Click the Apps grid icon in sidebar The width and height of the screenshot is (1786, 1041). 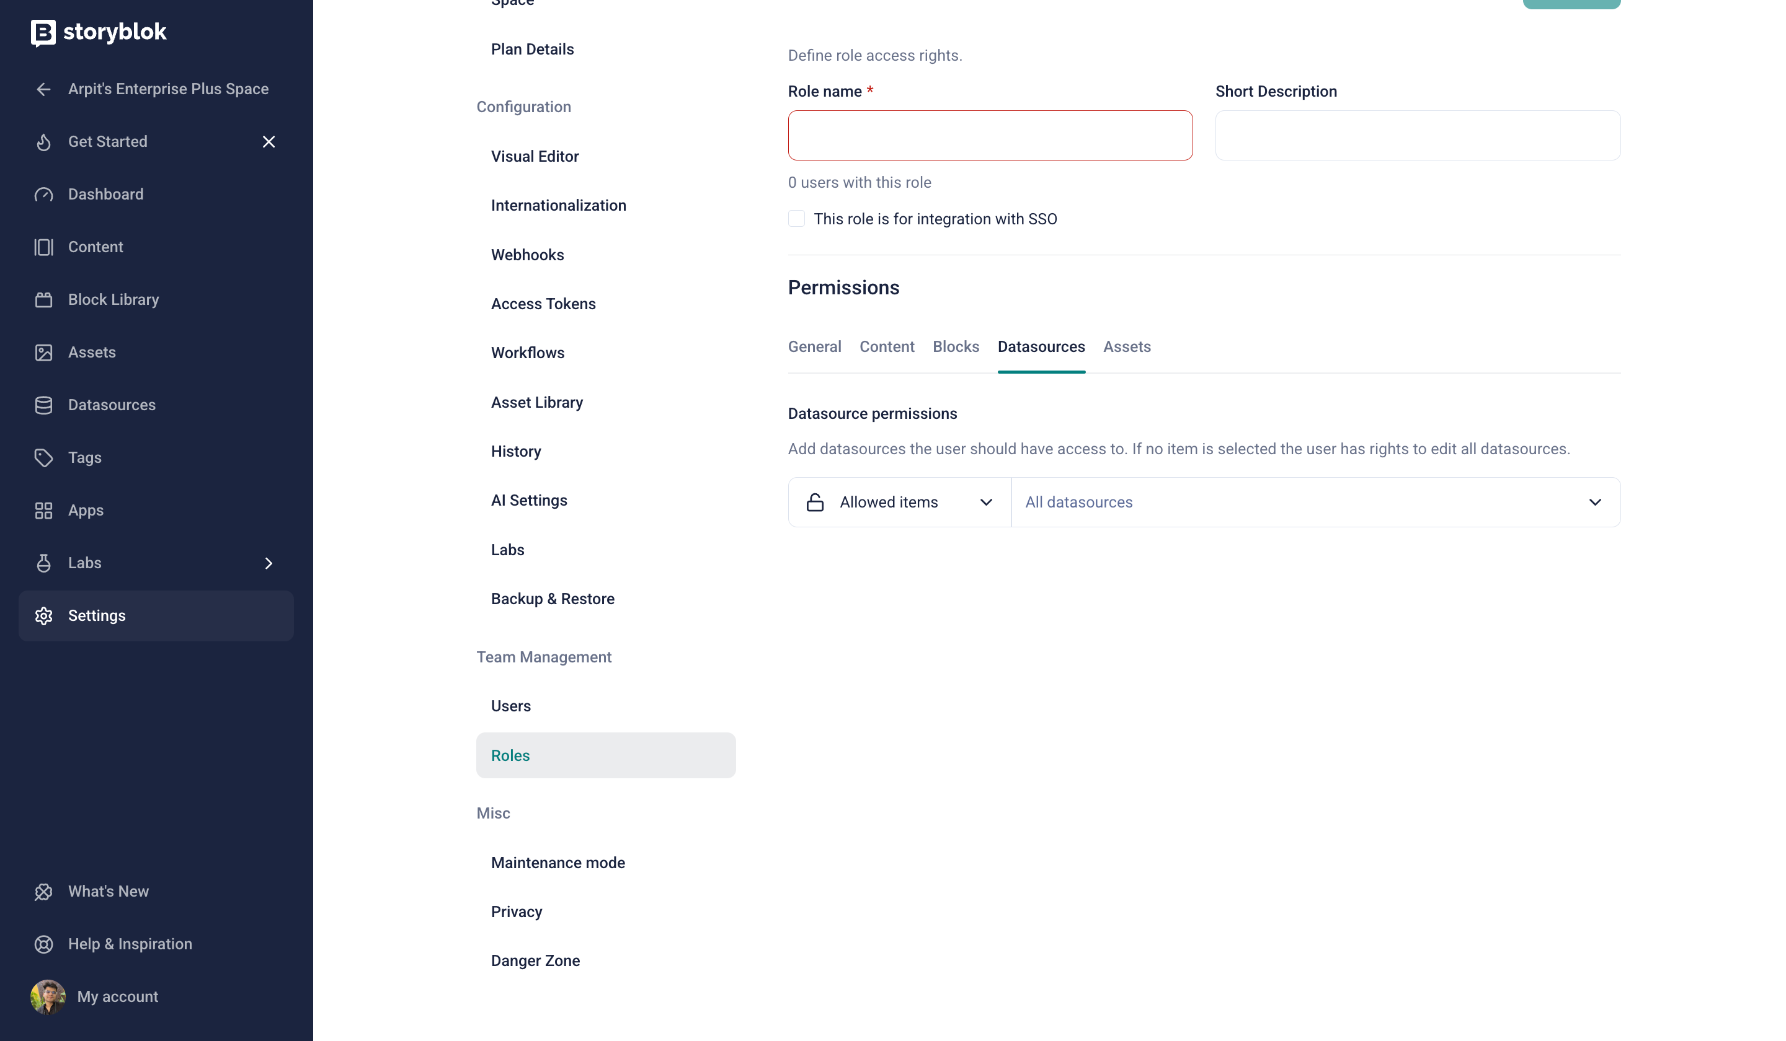[x=43, y=511]
